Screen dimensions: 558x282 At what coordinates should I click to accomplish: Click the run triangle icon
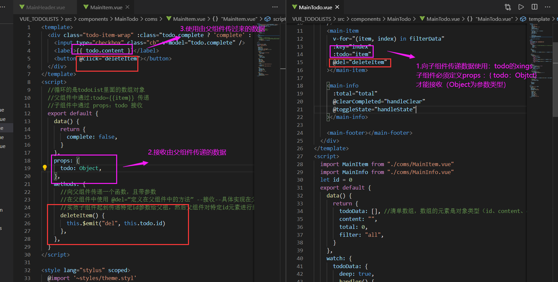click(x=521, y=7)
